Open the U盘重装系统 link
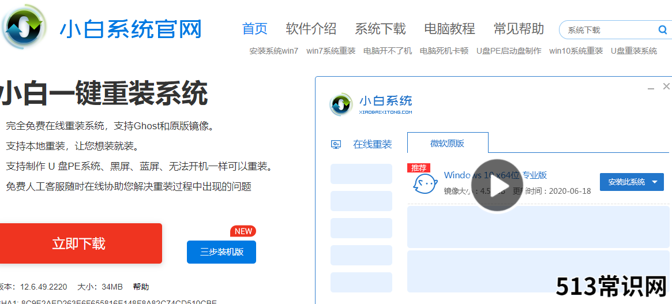Image resolution: width=672 pixels, height=304 pixels. click(x=634, y=51)
